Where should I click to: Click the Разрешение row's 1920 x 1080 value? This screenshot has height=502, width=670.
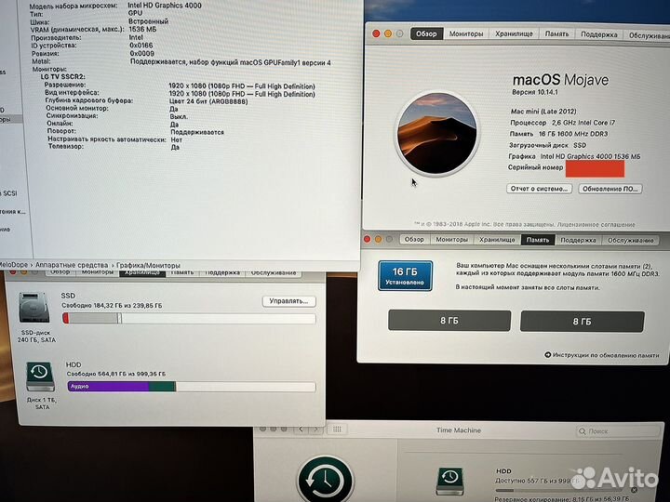coord(242,86)
